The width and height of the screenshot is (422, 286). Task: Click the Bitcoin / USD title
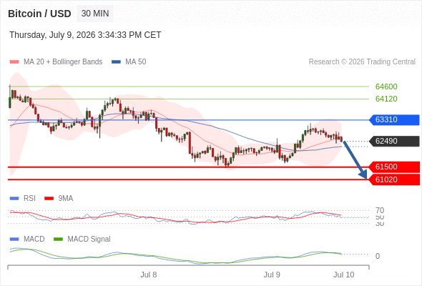39,14
